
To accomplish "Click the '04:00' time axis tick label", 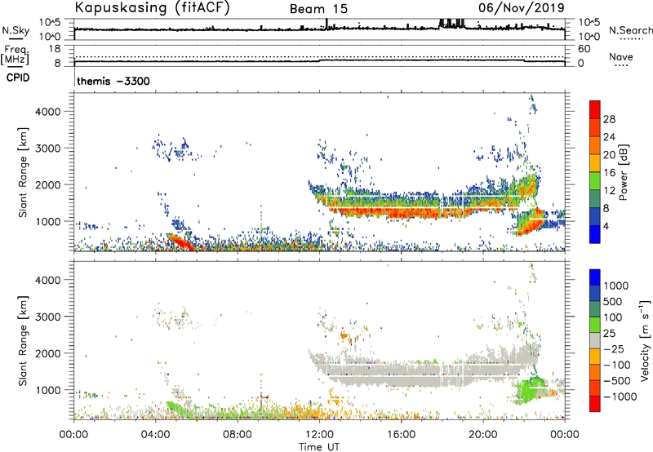I will point(156,435).
